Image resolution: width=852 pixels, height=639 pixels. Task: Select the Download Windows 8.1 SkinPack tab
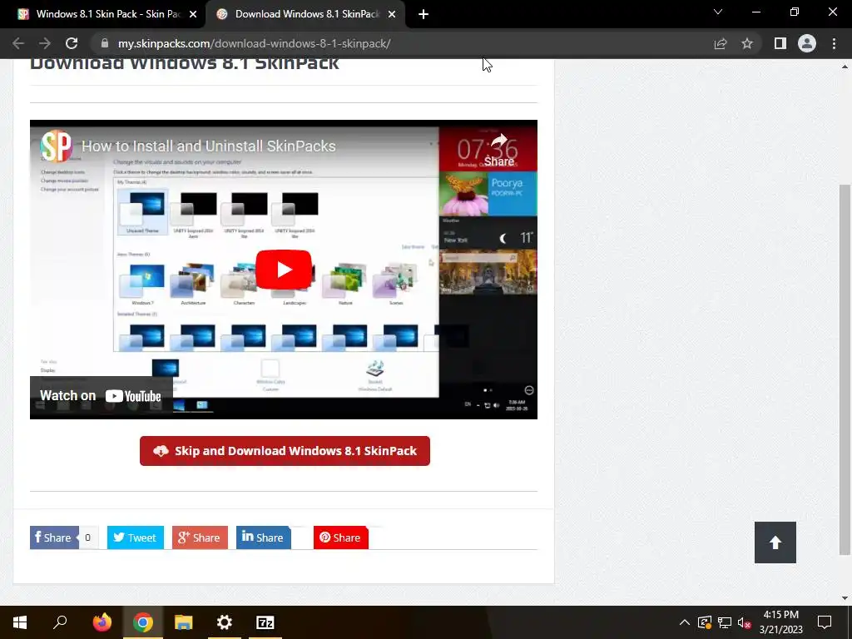pos(305,14)
